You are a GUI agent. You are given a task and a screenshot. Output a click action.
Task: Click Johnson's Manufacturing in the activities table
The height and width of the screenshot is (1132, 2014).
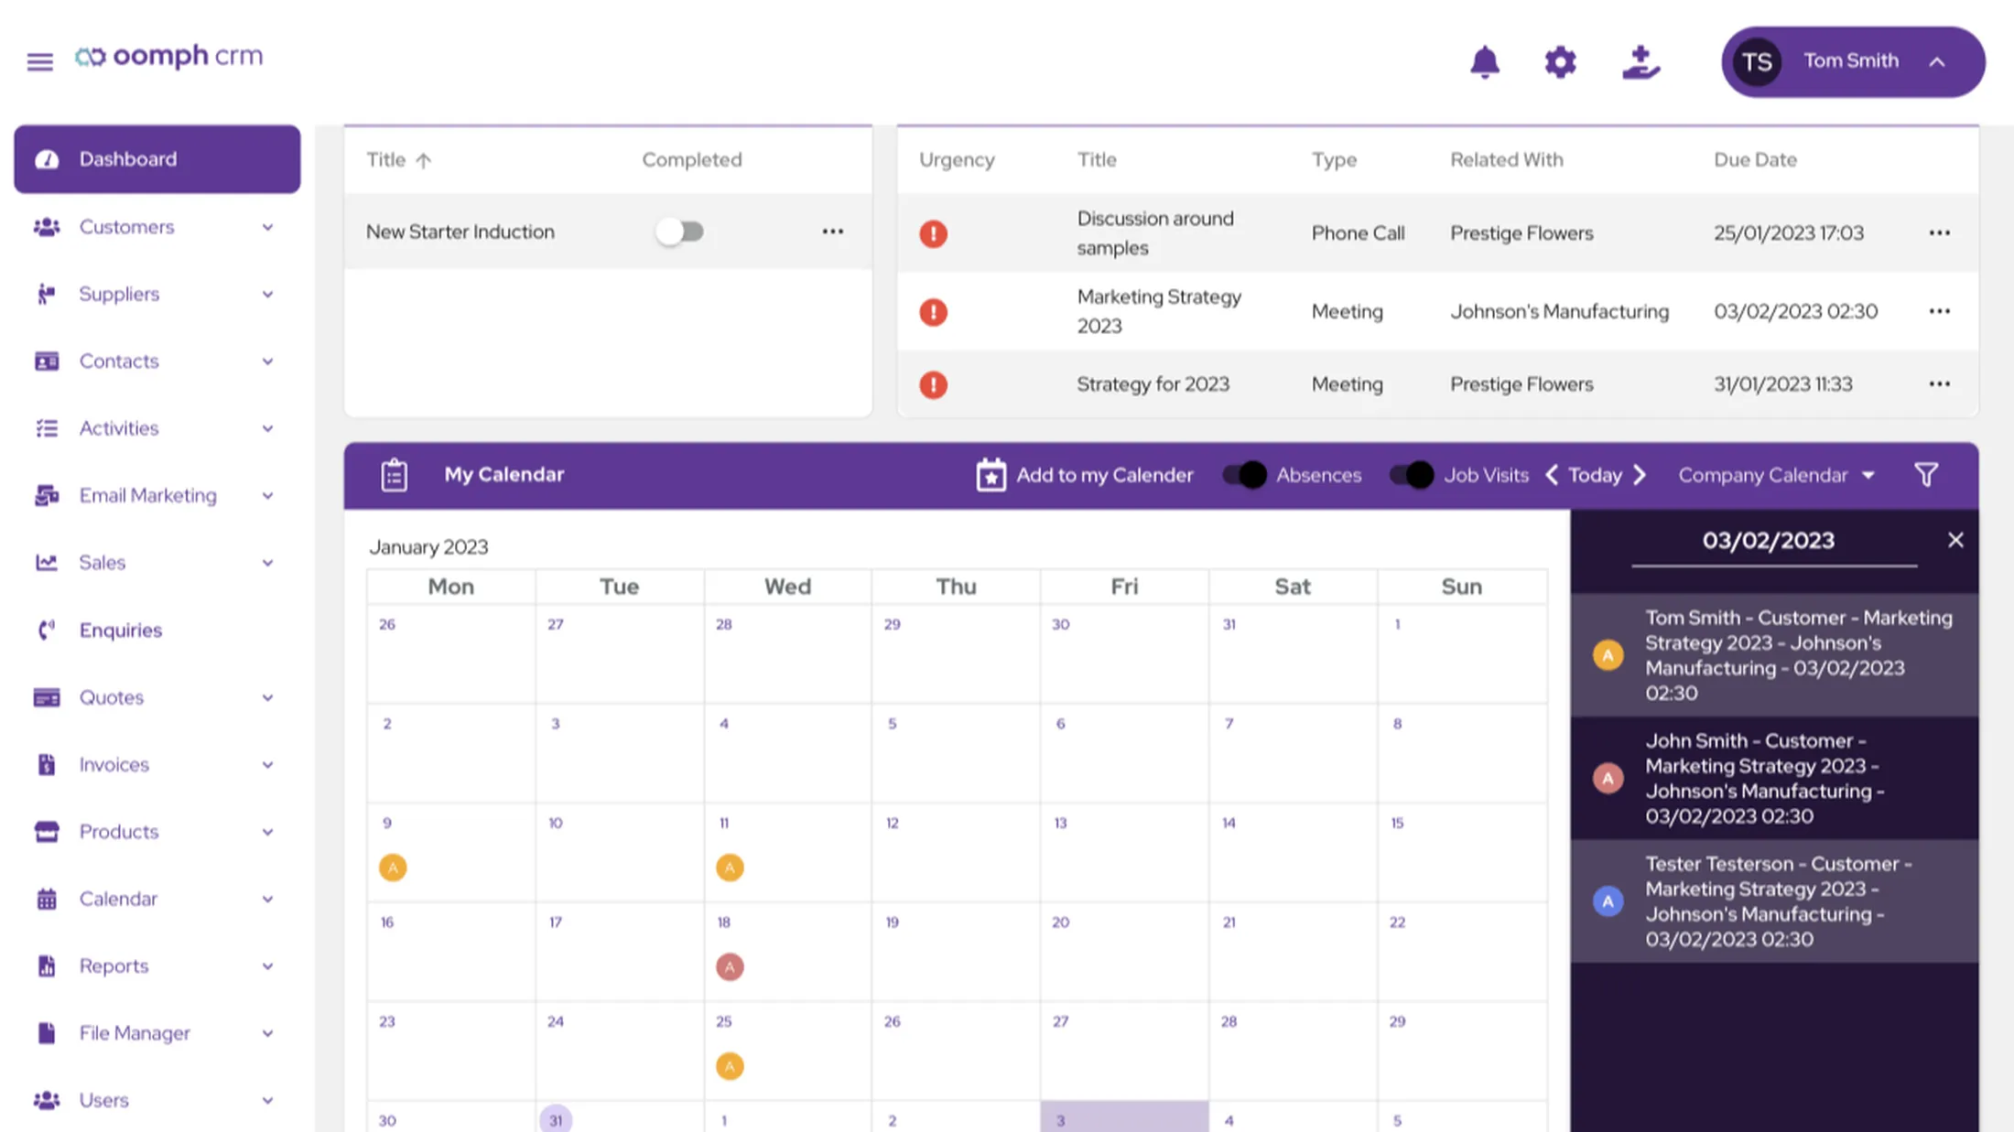[1559, 312]
